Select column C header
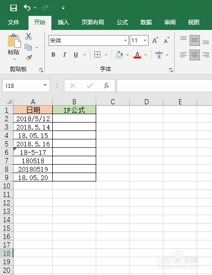The height and width of the screenshot is (275, 212). (x=113, y=101)
